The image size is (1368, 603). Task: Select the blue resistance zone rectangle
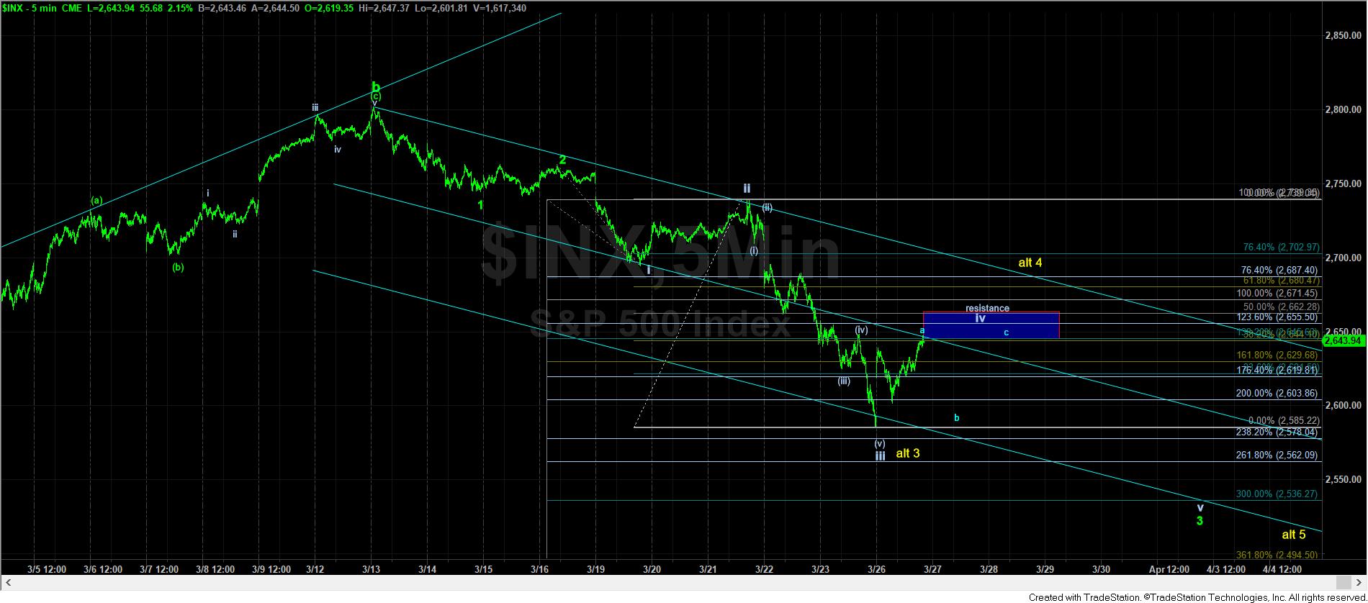(990, 325)
